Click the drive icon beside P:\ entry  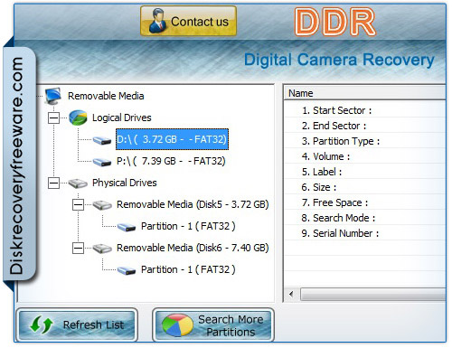[102, 162]
